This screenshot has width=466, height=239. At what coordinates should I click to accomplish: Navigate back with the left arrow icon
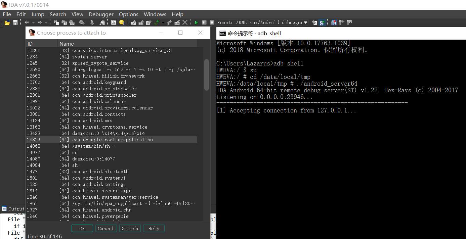27,22
